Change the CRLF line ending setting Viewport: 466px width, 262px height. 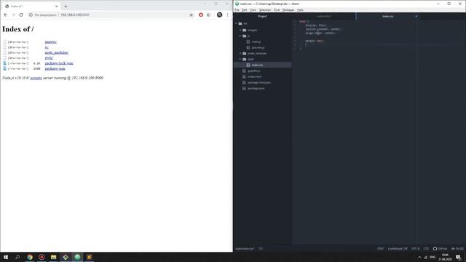[380, 249]
